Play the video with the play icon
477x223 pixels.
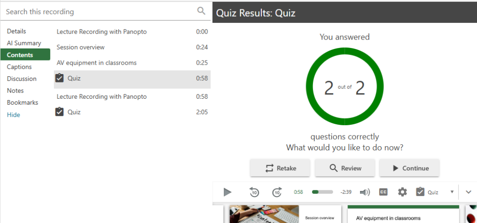[227, 192]
